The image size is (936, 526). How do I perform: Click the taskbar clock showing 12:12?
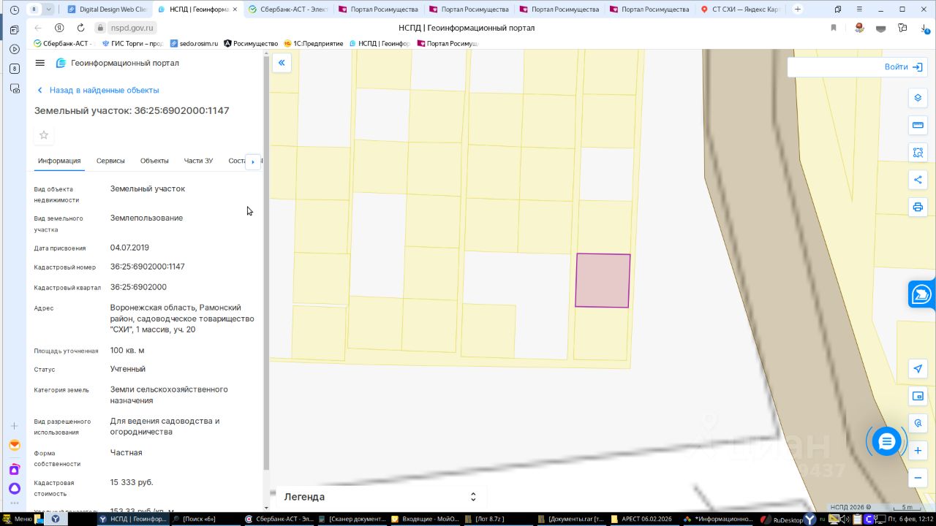pyautogui.click(x=912, y=519)
